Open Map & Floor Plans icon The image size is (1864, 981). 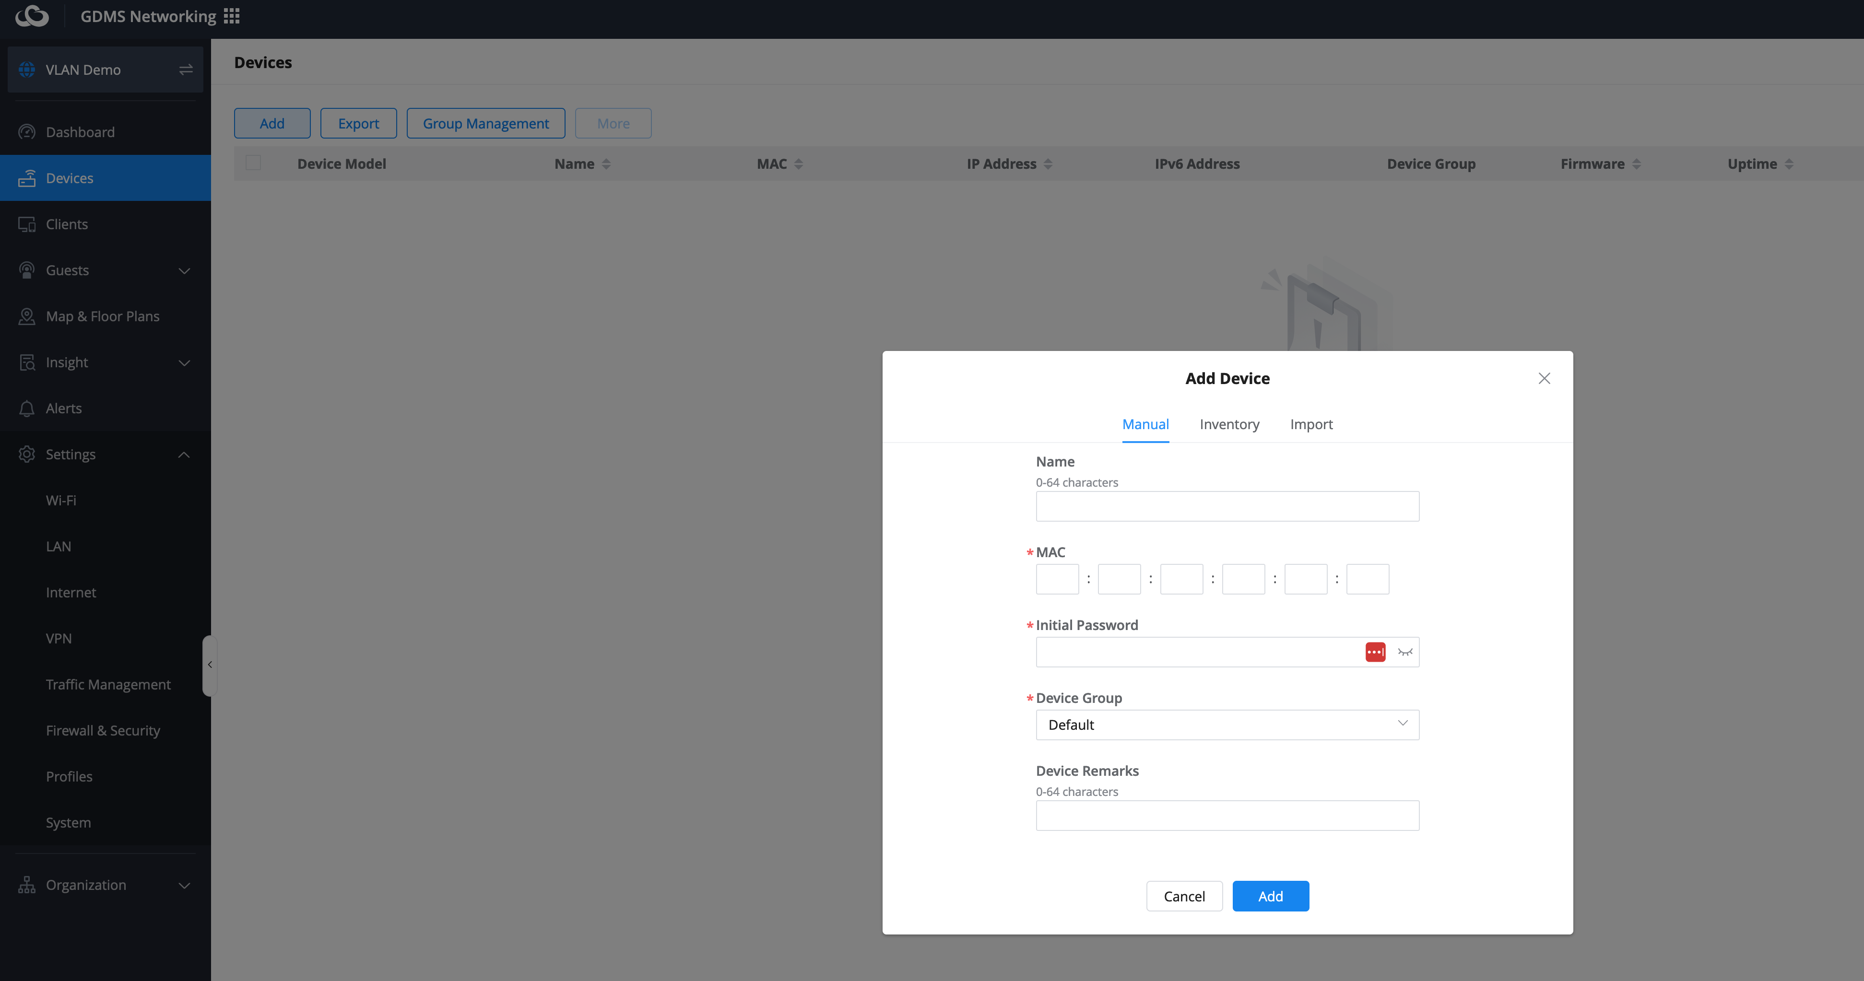click(x=27, y=316)
